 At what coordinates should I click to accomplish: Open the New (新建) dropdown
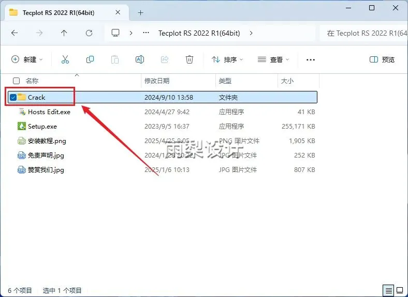(27, 59)
